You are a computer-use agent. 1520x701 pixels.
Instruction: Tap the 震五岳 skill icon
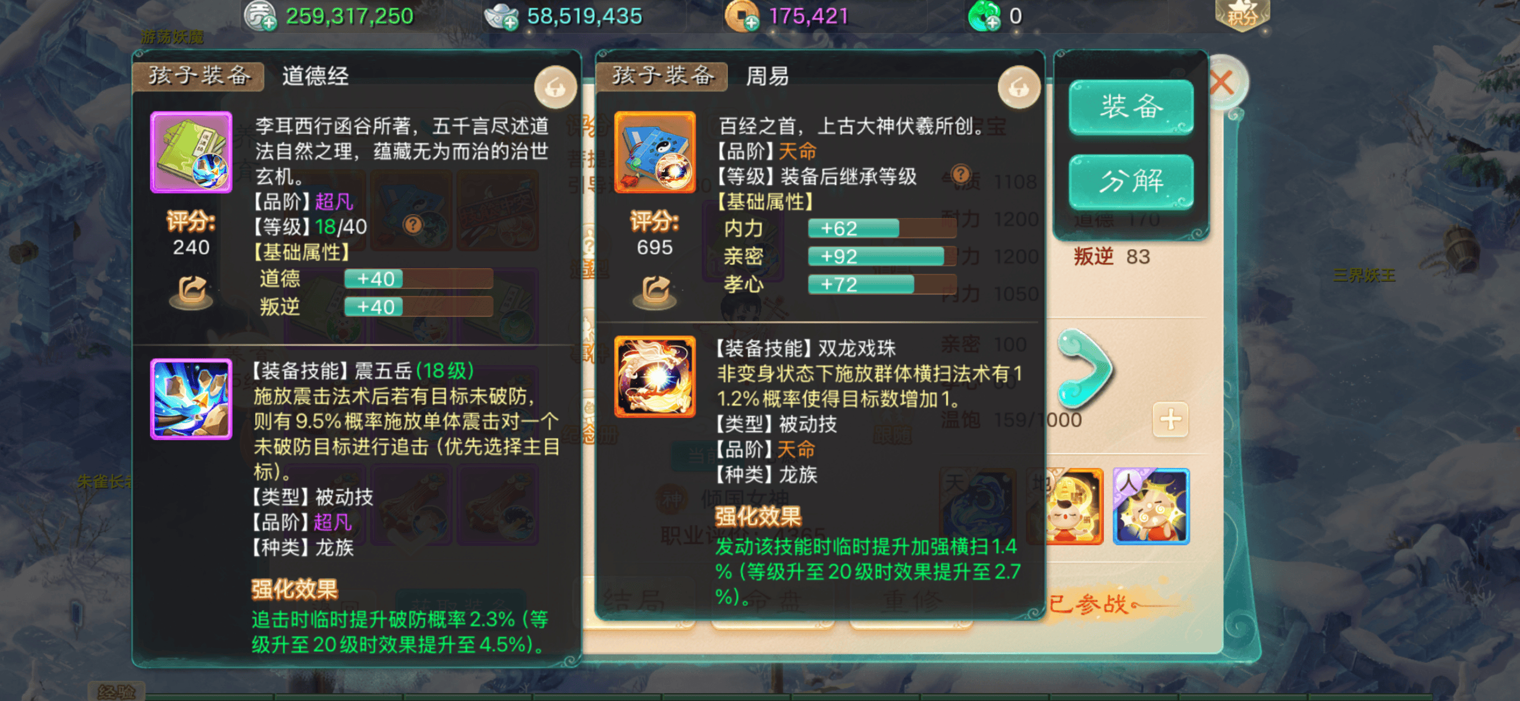coord(191,399)
